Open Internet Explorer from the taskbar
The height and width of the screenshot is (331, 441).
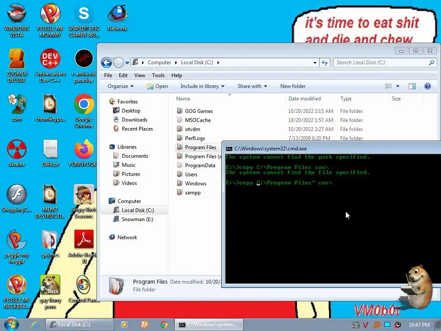click(x=35, y=325)
